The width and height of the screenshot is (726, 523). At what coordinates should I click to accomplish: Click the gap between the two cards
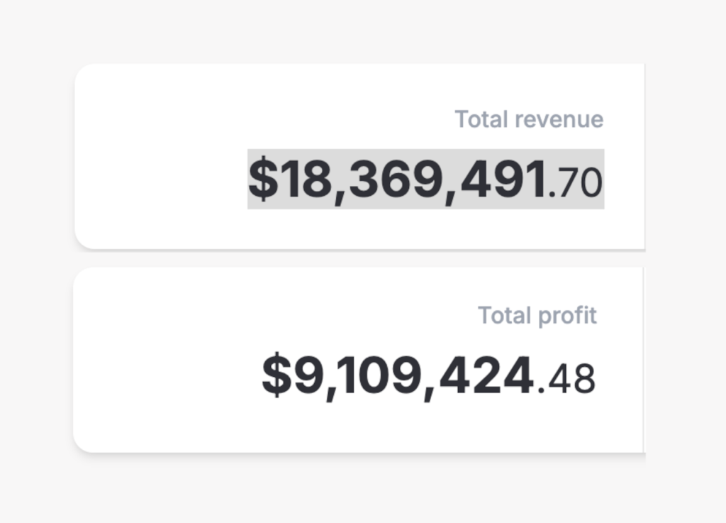tap(354, 259)
